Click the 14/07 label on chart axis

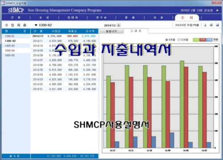click(204, 151)
